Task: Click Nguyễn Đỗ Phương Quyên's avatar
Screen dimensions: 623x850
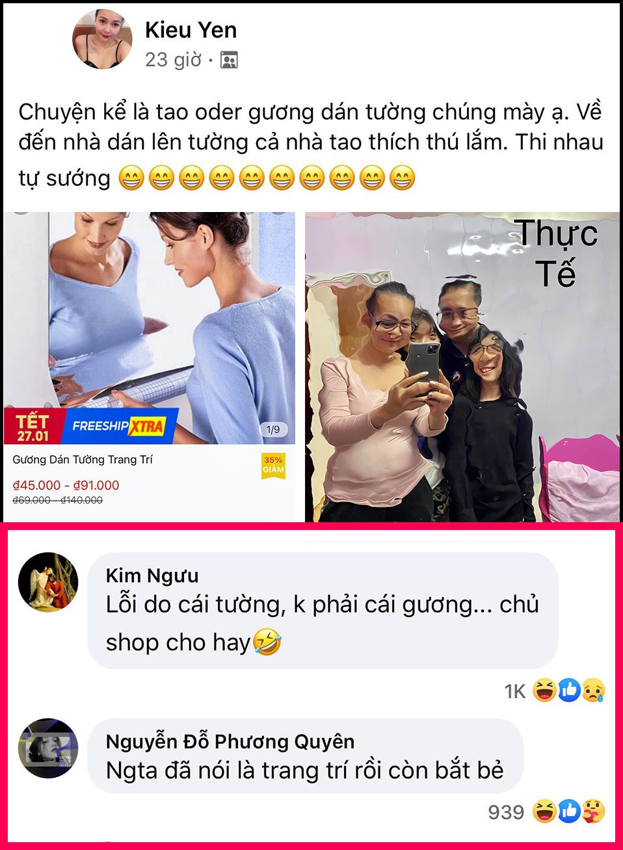Action: (48, 748)
